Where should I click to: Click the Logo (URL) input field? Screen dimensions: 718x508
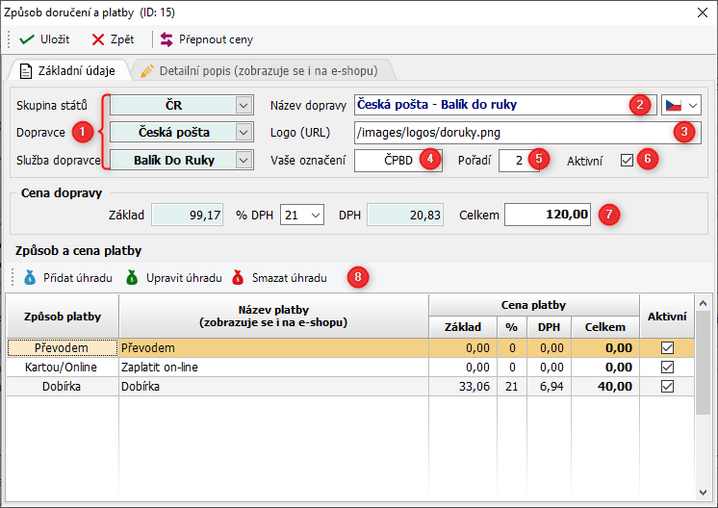pyautogui.click(x=527, y=133)
